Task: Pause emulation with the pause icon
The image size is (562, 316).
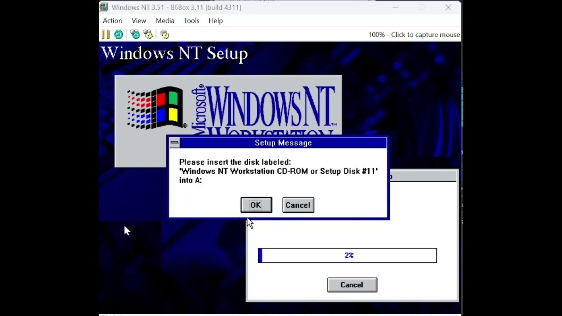Action: (x=105, y=34)
